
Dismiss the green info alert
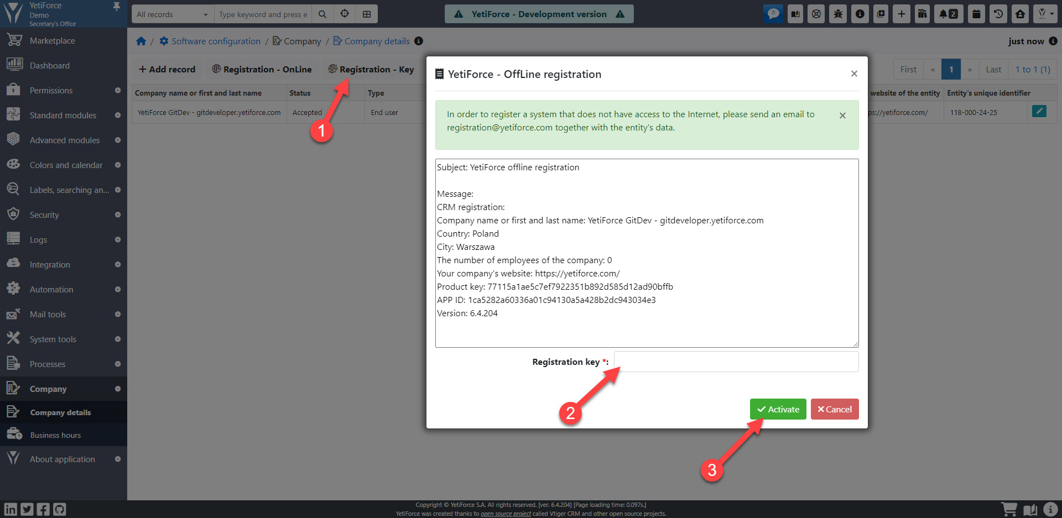[x=842, y=116]
